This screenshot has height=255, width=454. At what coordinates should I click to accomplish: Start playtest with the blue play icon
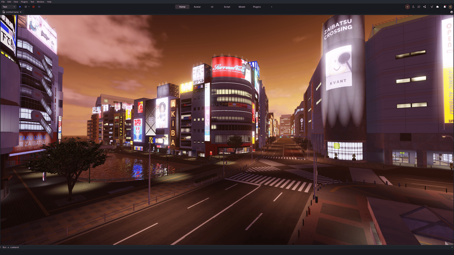20,7
